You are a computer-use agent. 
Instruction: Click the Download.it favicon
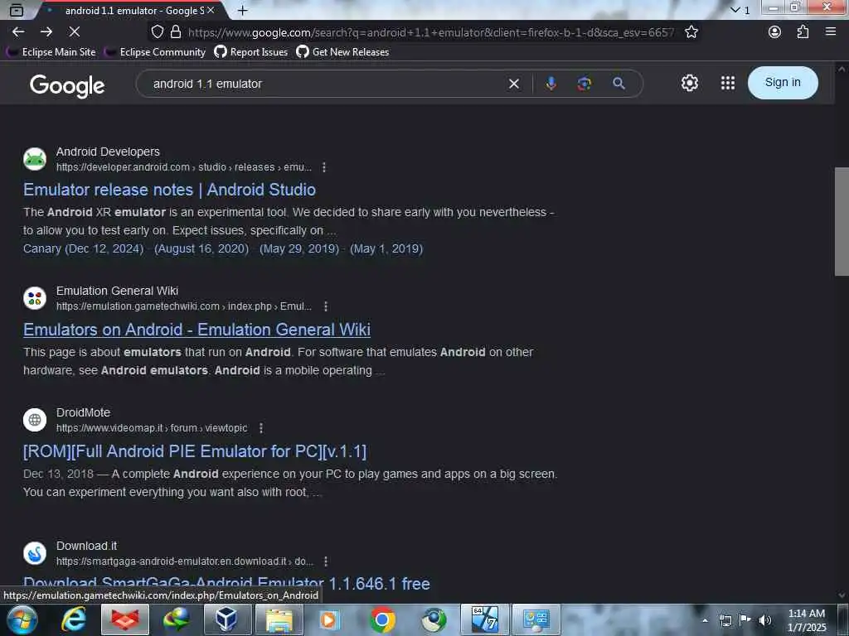click(35, 553)
